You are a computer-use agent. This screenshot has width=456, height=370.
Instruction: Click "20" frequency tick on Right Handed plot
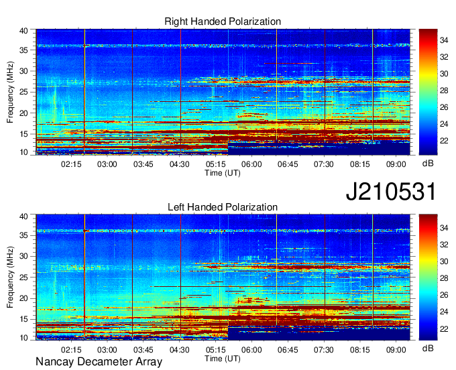(x=23, y=113)
